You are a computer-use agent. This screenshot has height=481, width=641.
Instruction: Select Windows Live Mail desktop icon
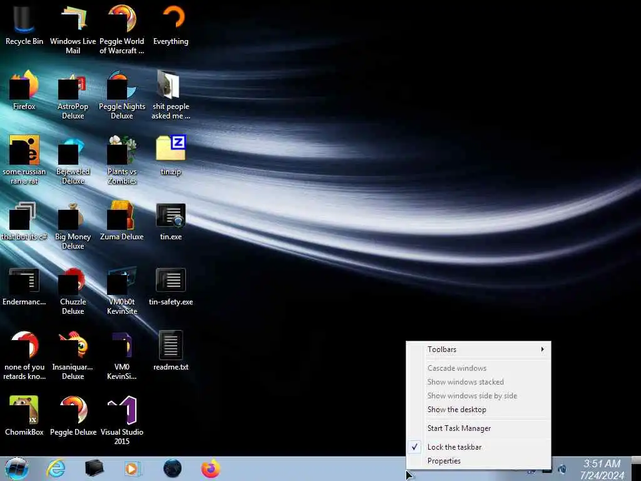(73, 29)
